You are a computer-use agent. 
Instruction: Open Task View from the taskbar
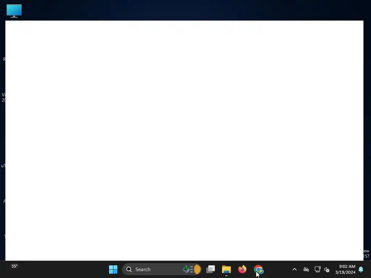click(x=210, y=269)
